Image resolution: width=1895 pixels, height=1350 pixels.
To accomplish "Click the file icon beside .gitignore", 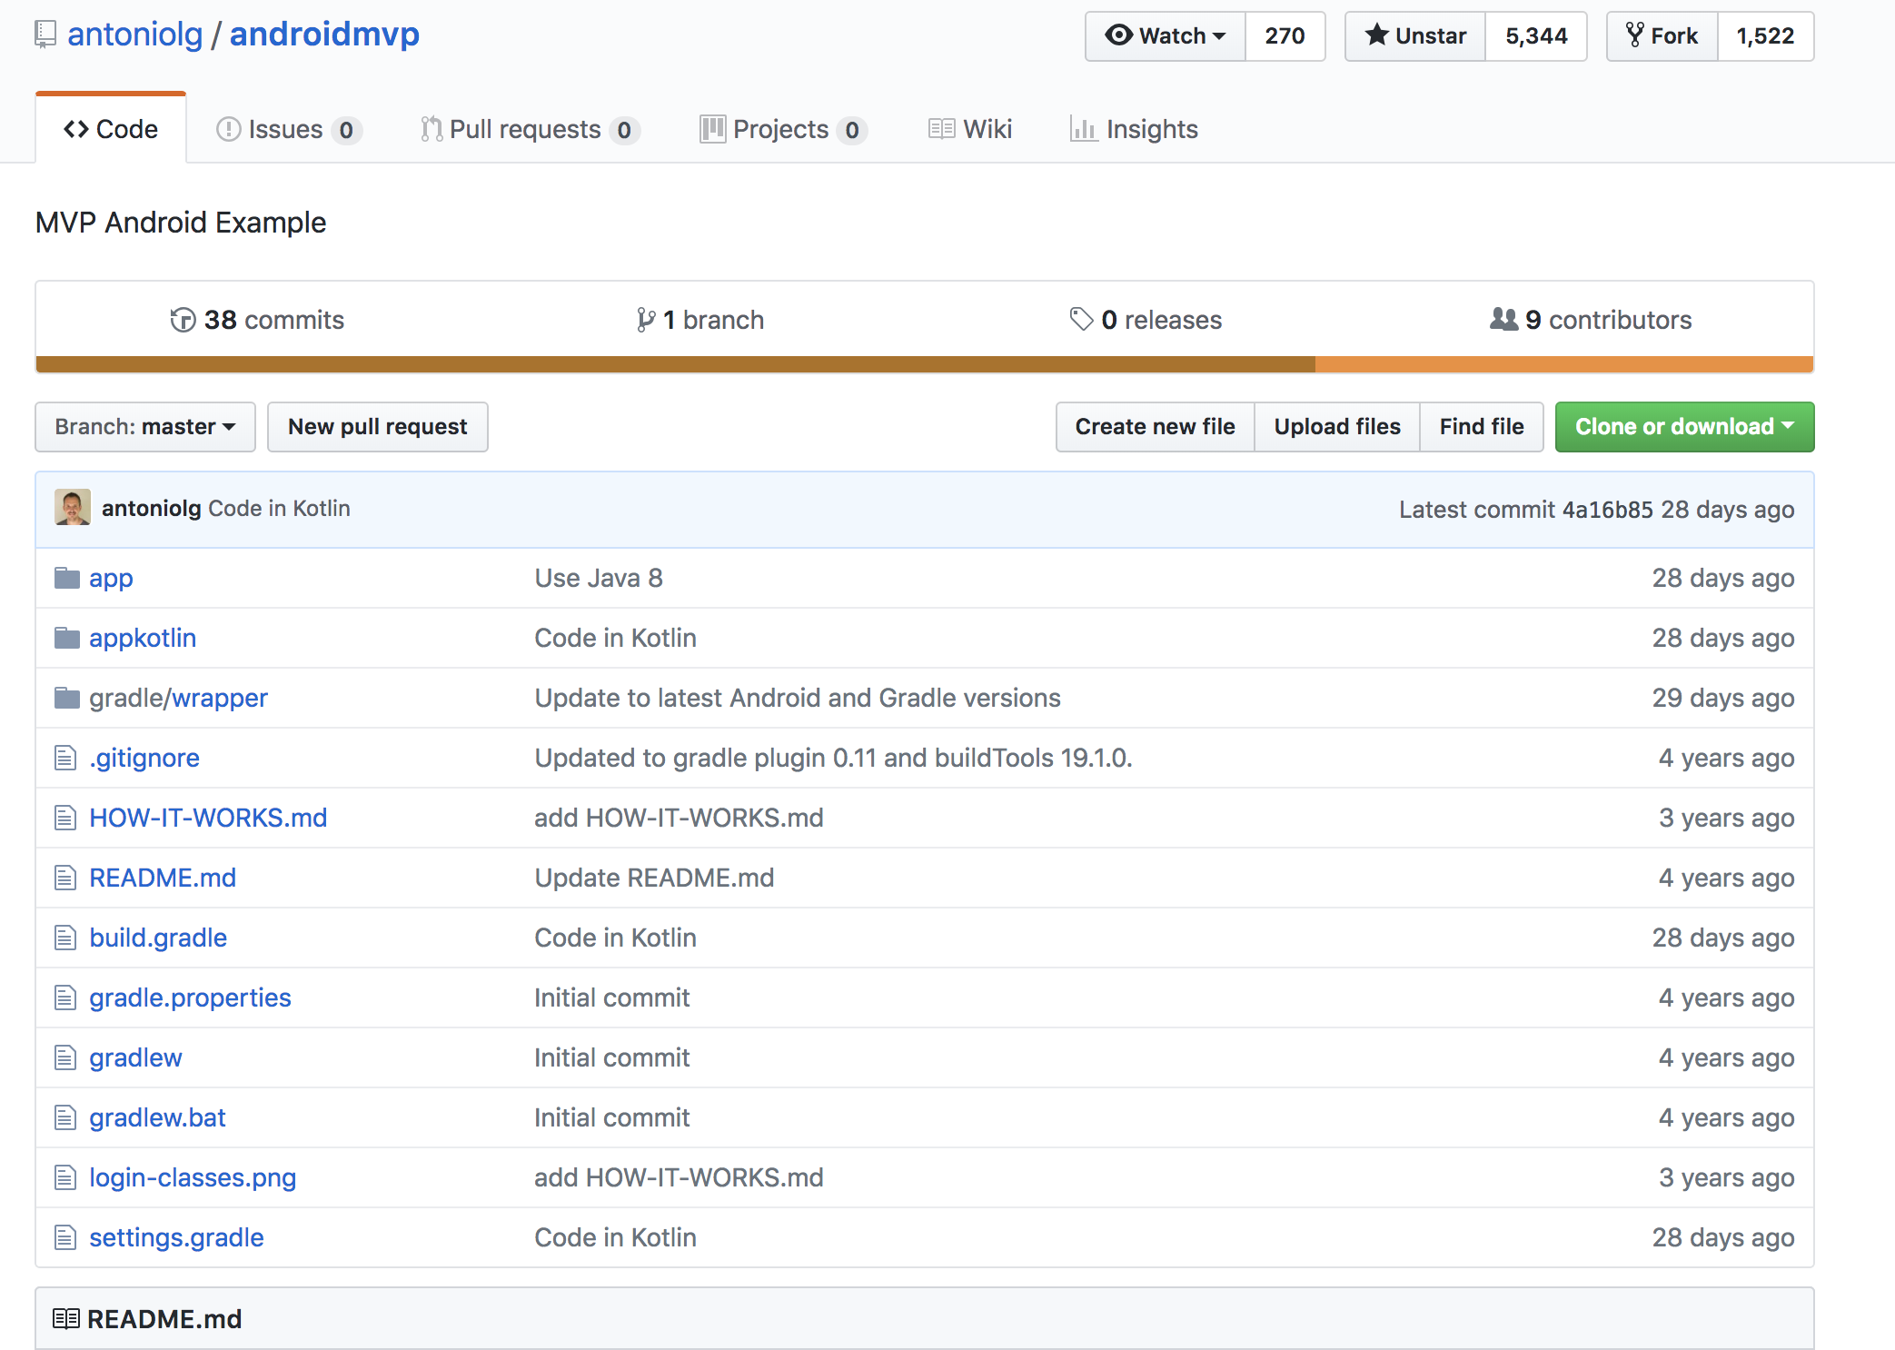I will click(x=65, y=758).
